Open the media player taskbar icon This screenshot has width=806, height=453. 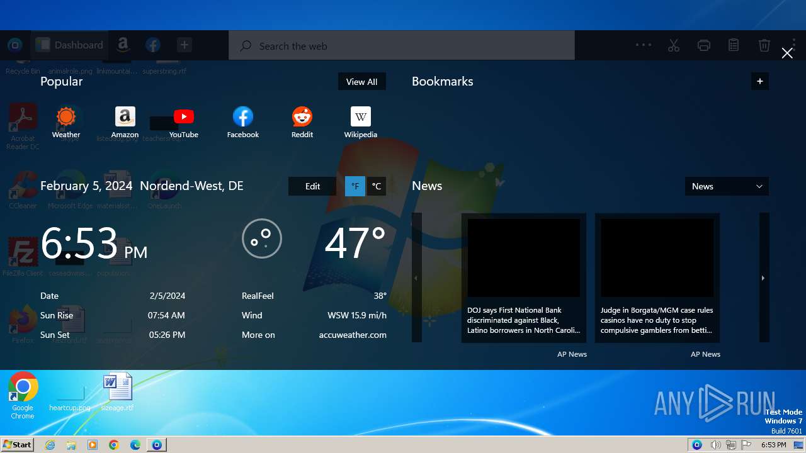(93, 445)
